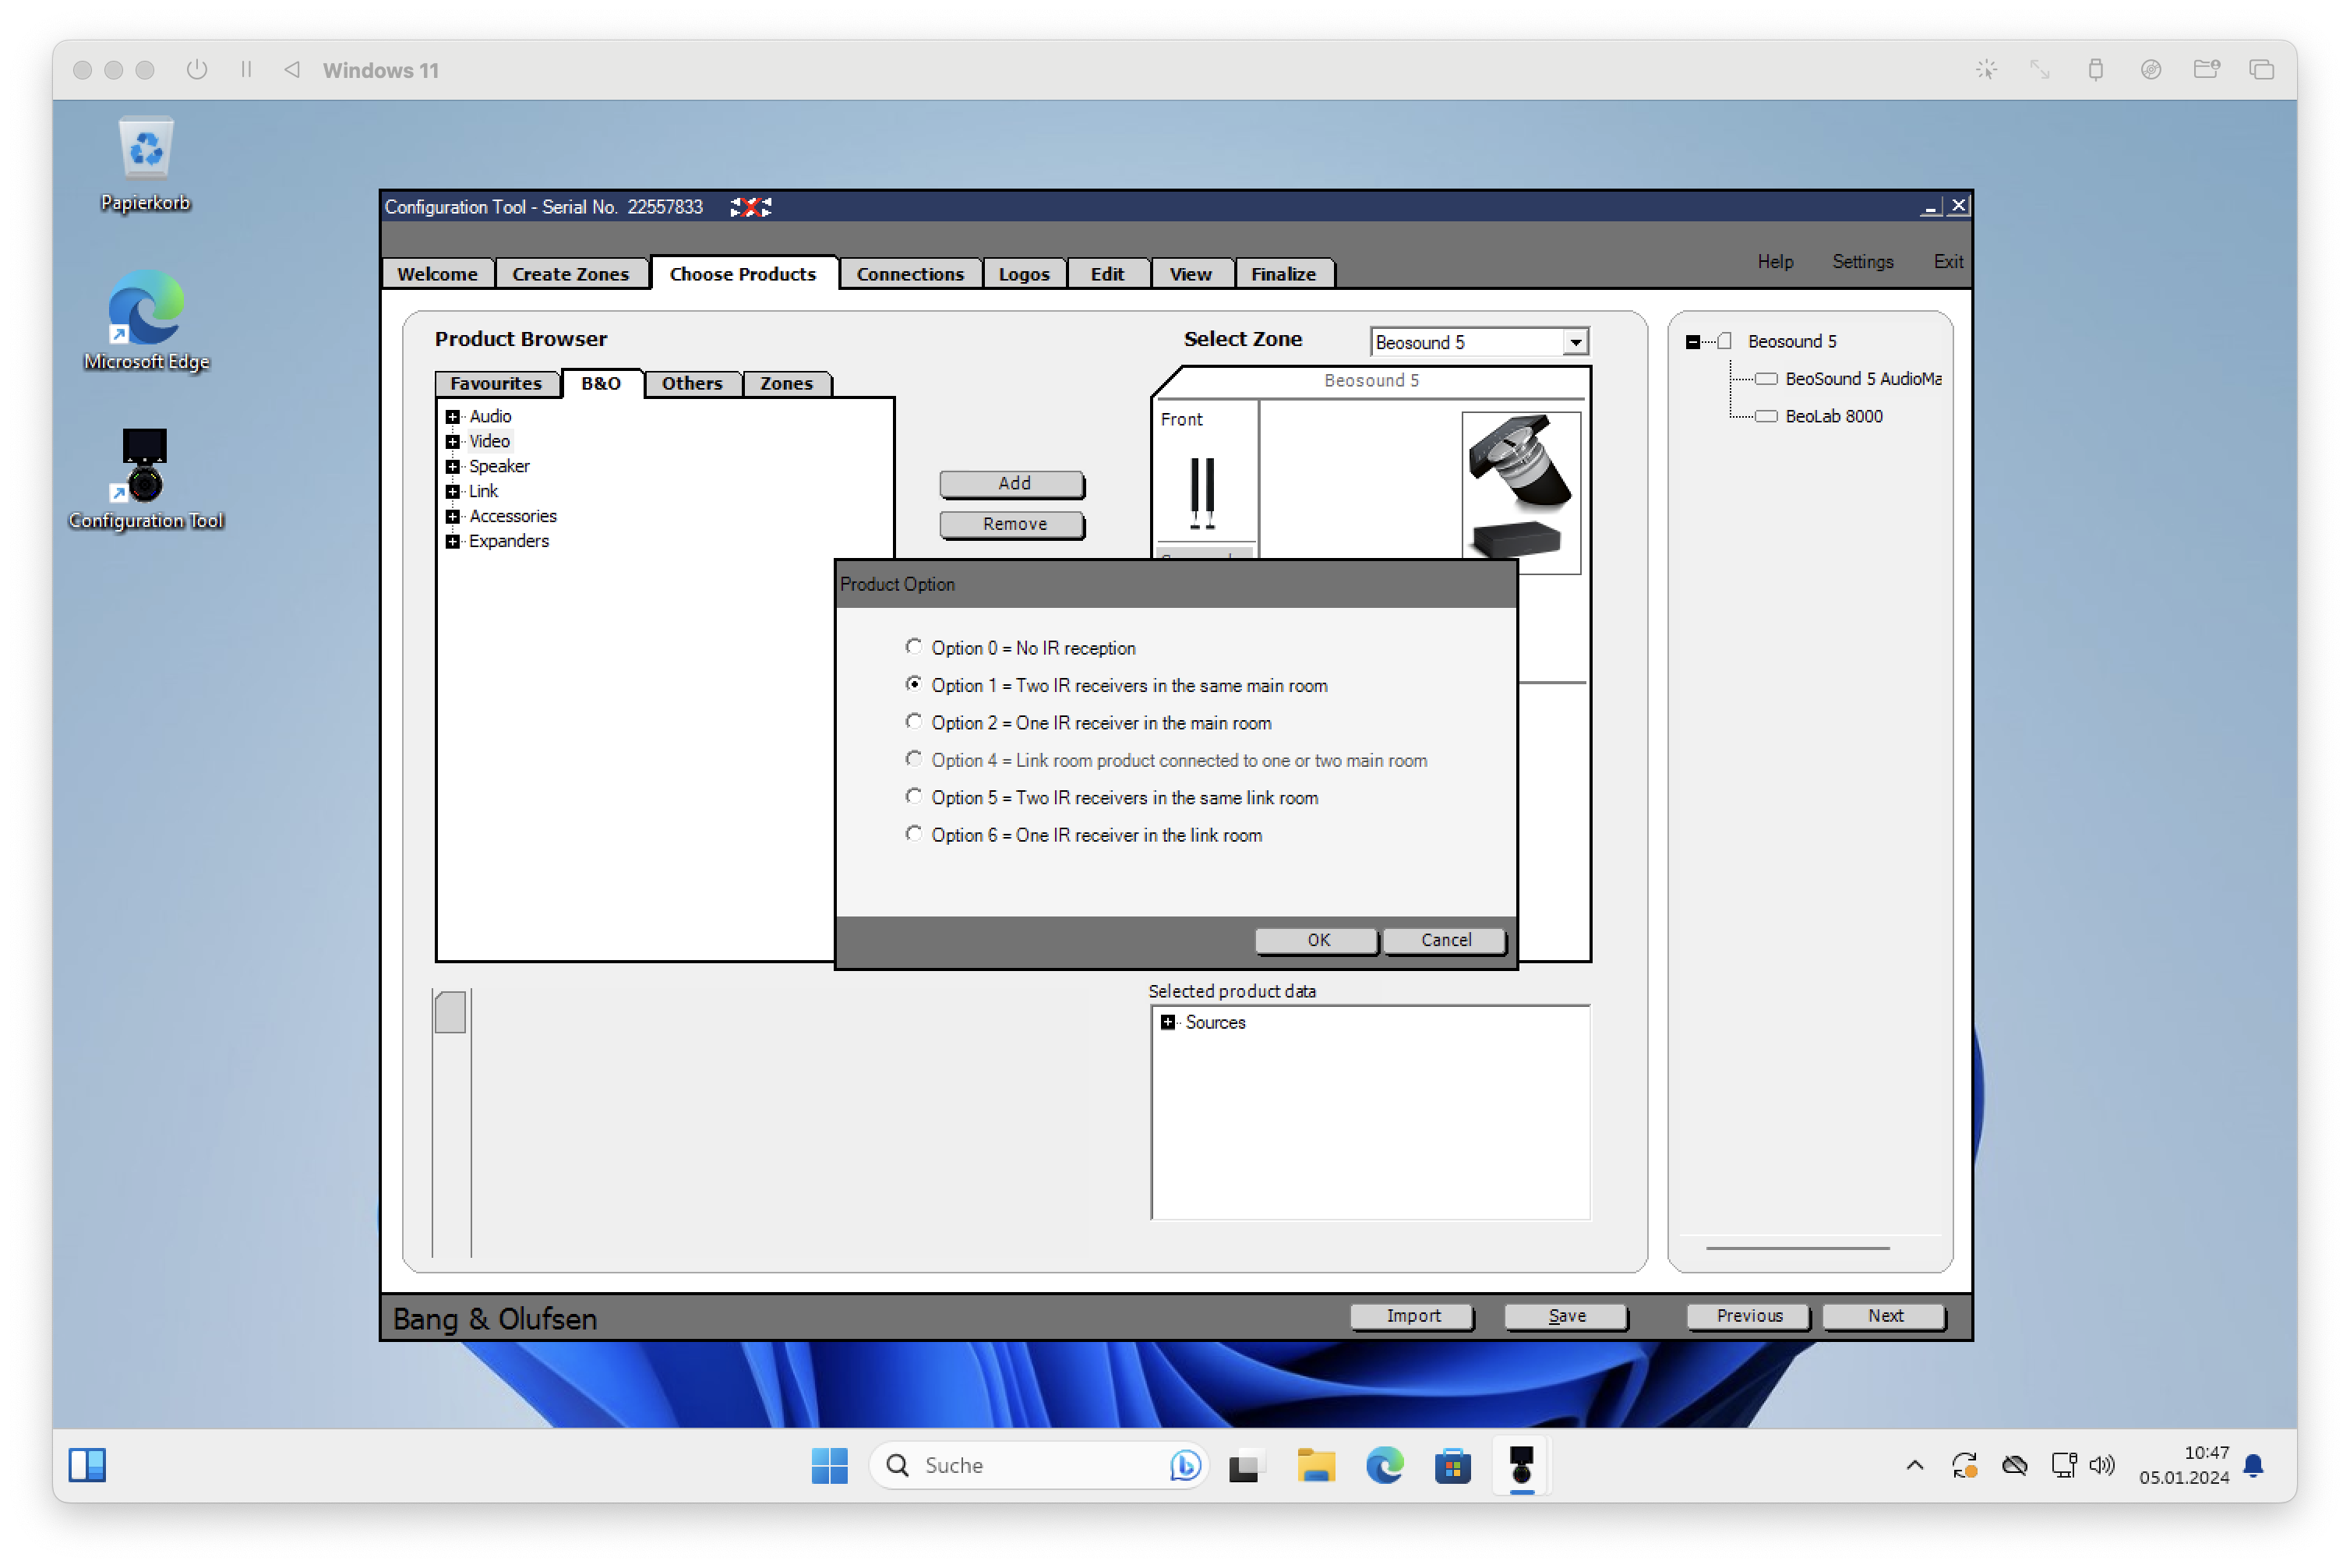The image size is (2350, 1568).
Task: Open the Settings menu
Action: tap(1862, 262)
